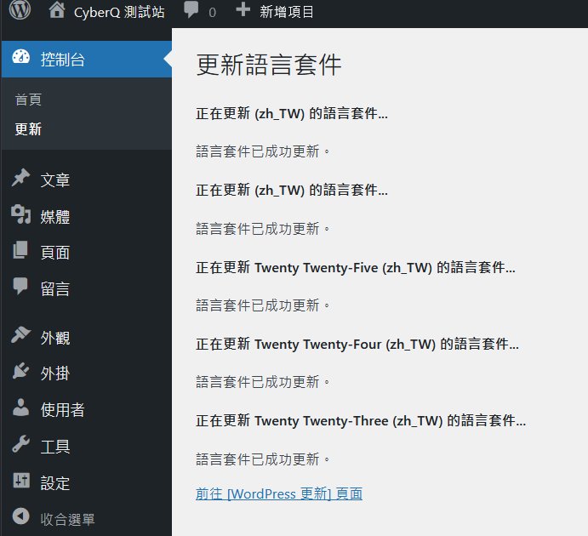Screen dimensions: 588x536
Task: Click the user icon for 使用者
Action: (x=20, y=408)
